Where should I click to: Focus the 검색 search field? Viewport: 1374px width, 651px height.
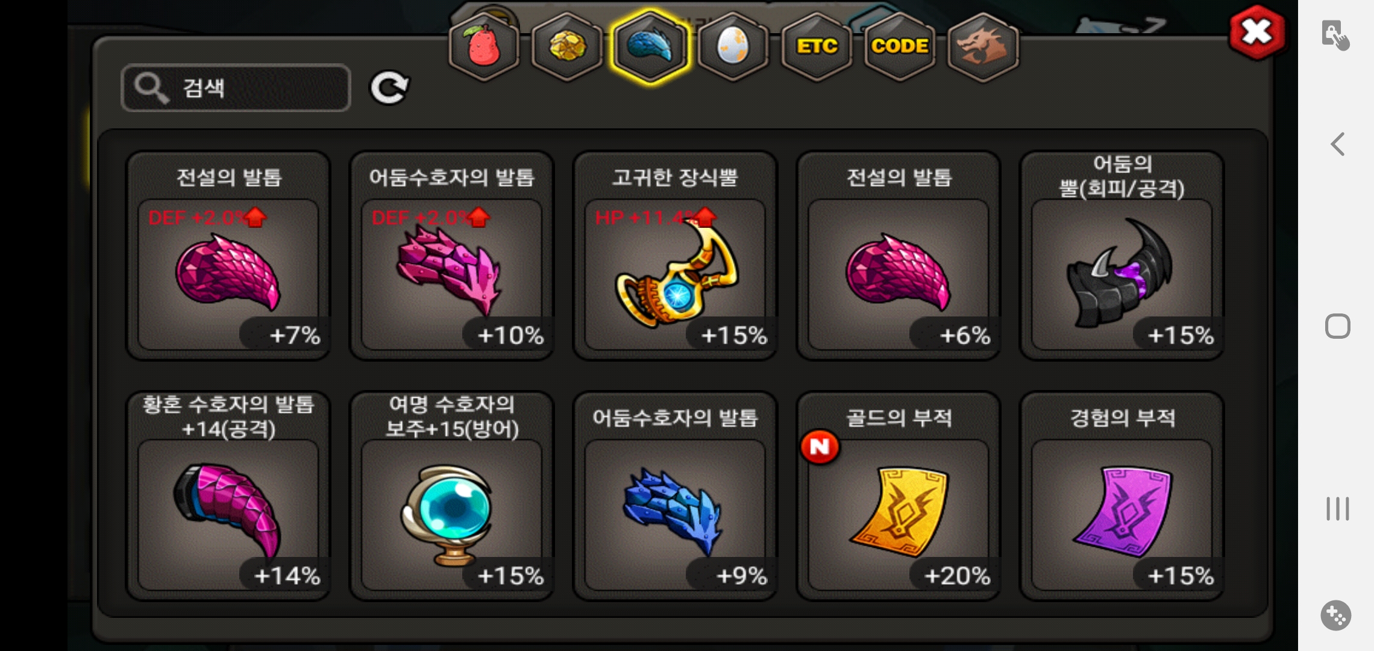click(x=236, y=88)
